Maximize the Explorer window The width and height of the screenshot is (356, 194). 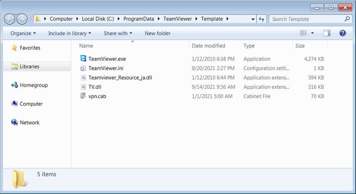tap(331, 7)
